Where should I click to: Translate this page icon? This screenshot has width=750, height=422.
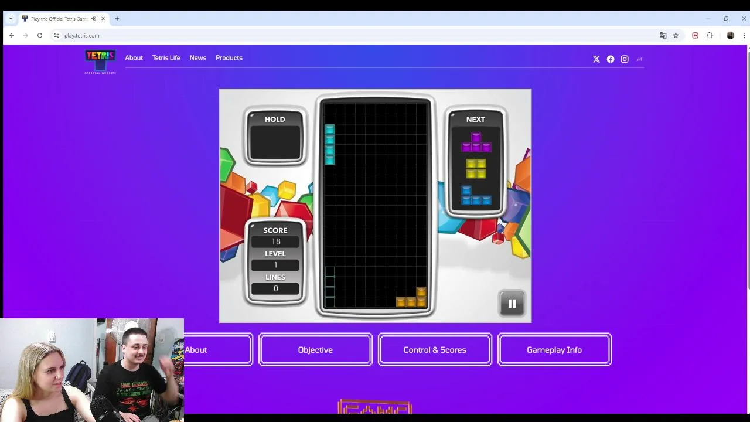663,36
